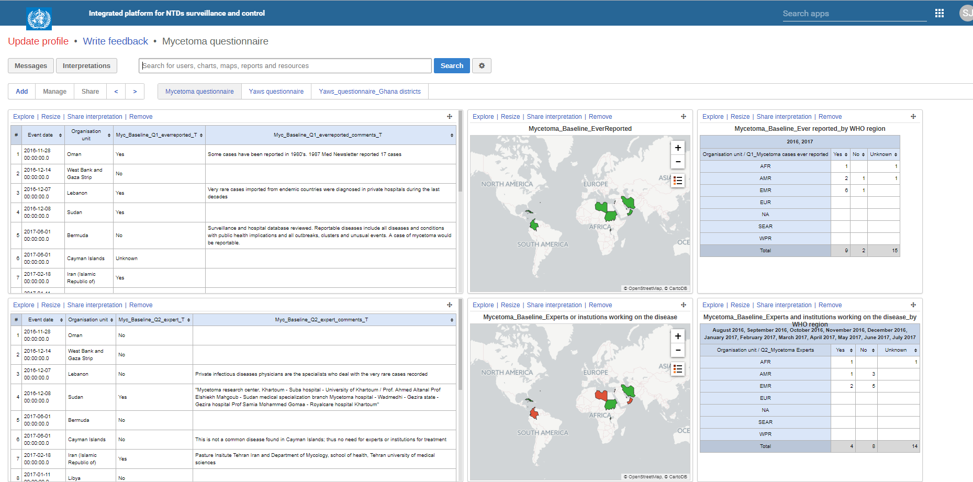The image size is (973, 482).
Task: Zoom out on the EverReported map
Action: pos(678,162)
